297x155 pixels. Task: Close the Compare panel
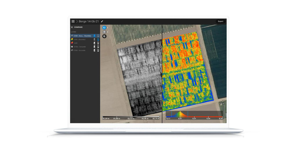point(72,27)
